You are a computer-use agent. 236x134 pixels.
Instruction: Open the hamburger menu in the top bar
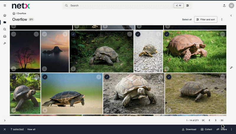(5, 6)
